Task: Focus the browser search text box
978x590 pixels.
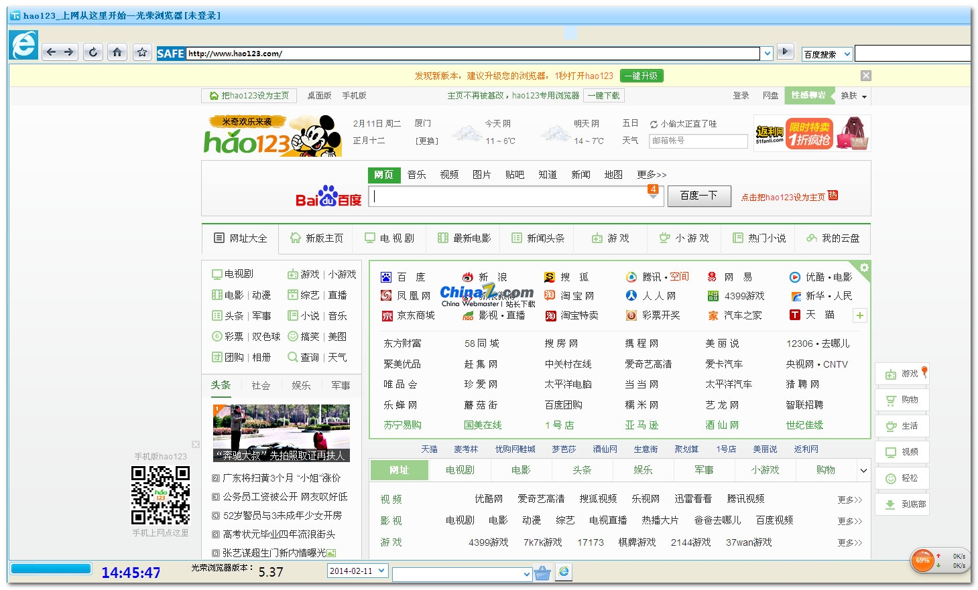Action: [x=912, y=54]
